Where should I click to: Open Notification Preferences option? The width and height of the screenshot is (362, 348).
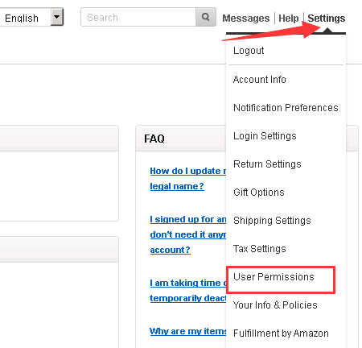286,108
